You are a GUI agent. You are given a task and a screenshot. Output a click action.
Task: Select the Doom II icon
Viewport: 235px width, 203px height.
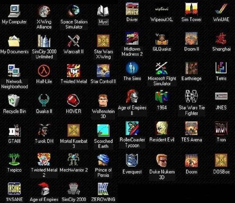pyautogui.click(x=191, y=38)
